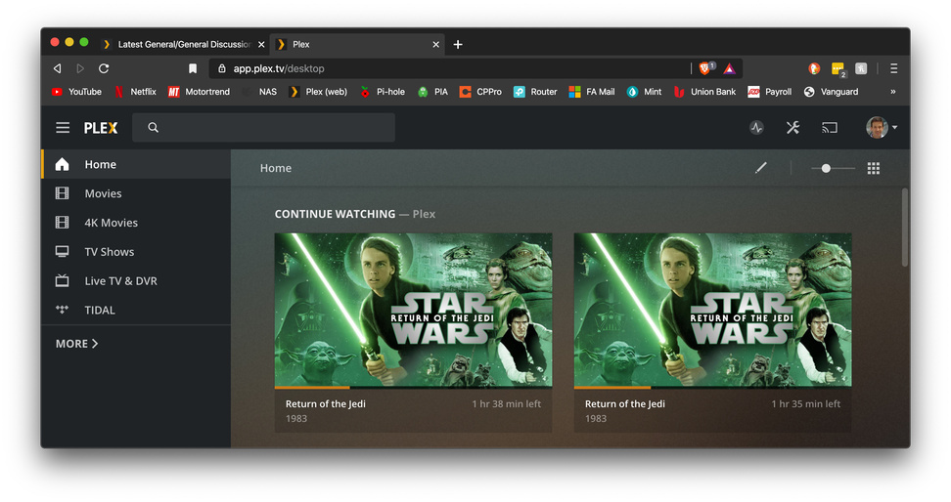951x502 pixels.
Task: Open YouTube bookmark
Action: [76, 92]
